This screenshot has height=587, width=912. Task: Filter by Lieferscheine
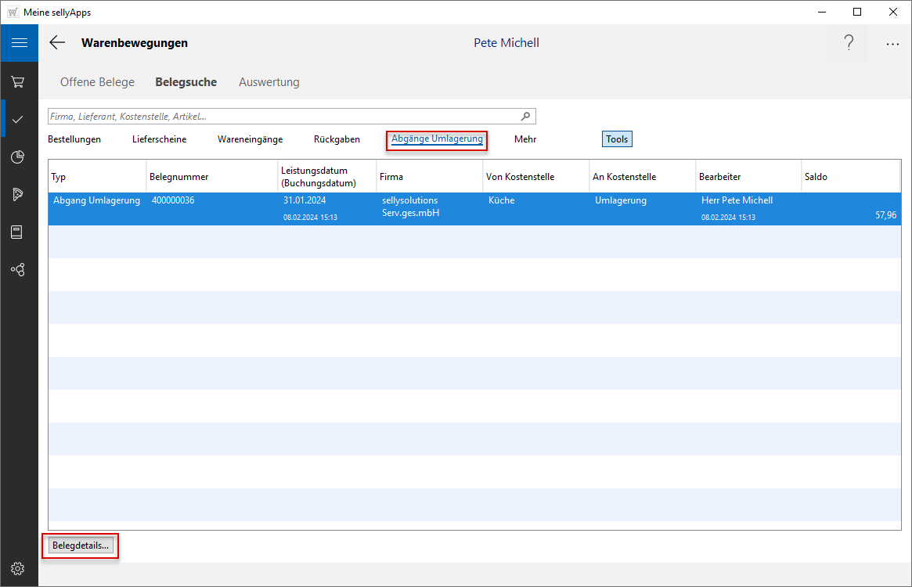point(159,139)
